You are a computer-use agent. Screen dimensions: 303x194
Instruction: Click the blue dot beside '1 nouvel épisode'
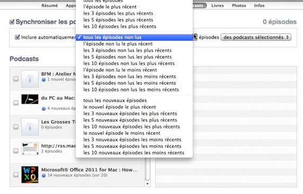tap(43, 79)
